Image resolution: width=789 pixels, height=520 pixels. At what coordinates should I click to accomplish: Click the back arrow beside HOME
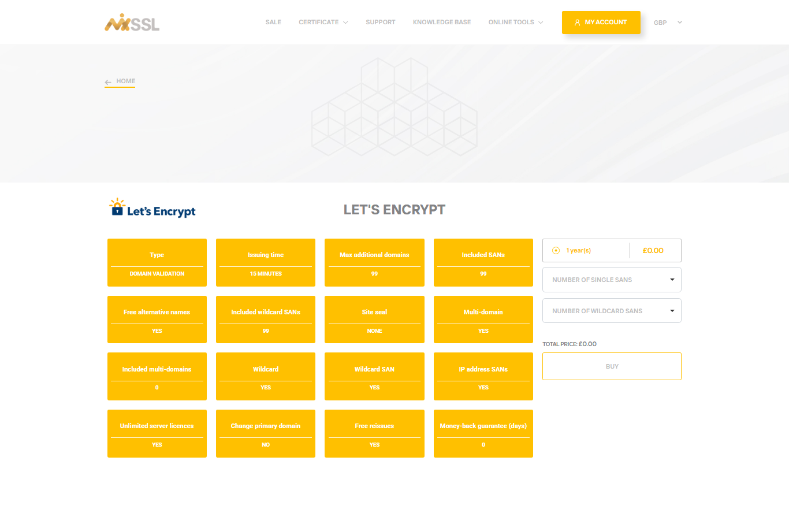pyautogui.click(x=108, y=82)
